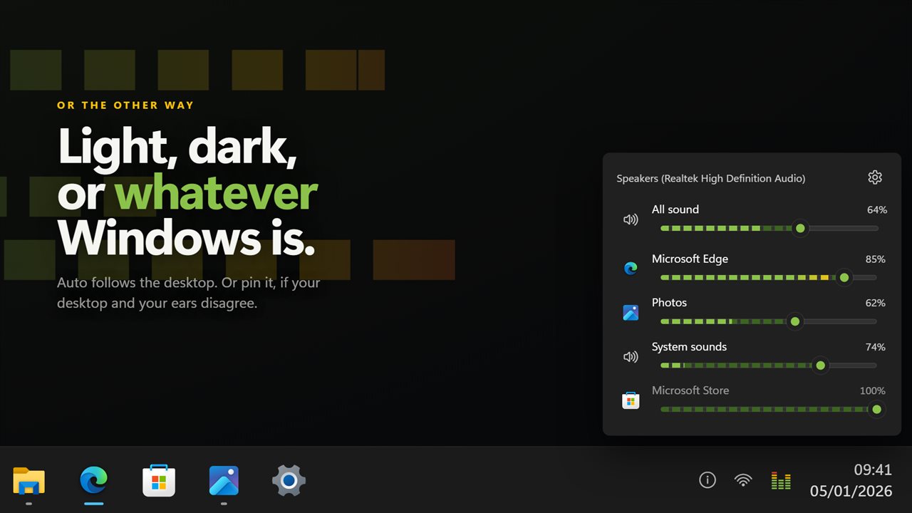The height and width of the screenshot is (513, 912).
Task: Open File Explorer from the taskbar
Action: click(28, 481)
